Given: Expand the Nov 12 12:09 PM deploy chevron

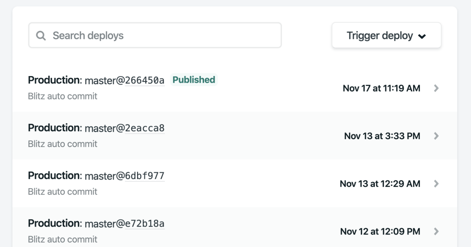Looking at the screenshot, I should (x=436, y=231).
